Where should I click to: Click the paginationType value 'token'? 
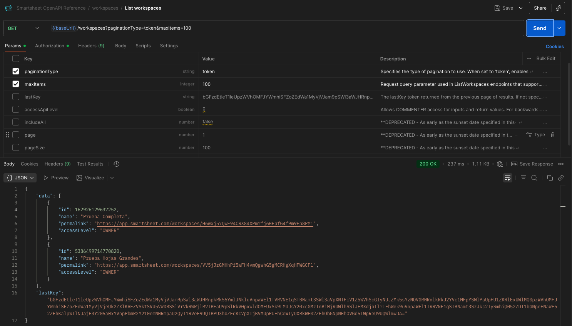point(209,72)
